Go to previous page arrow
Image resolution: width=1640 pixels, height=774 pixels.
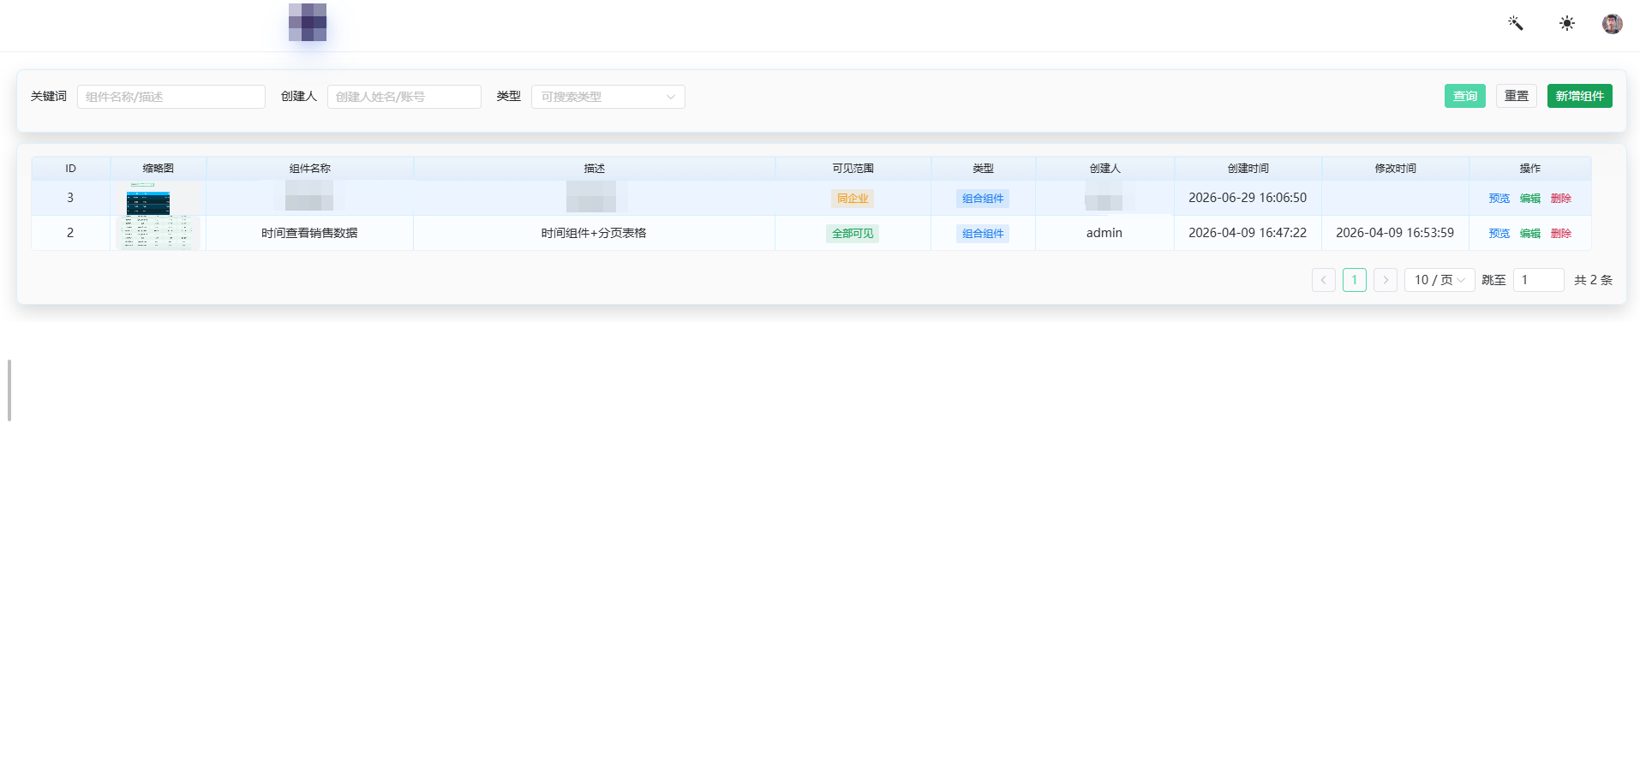click(1323, 280)
